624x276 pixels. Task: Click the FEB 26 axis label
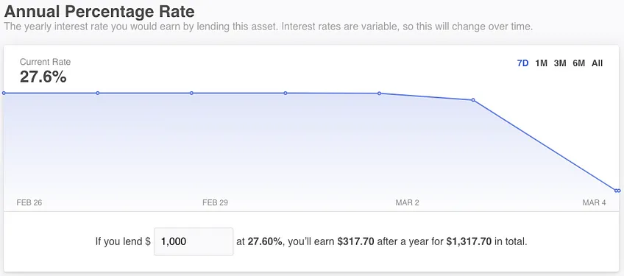click(x=29, y=202)
